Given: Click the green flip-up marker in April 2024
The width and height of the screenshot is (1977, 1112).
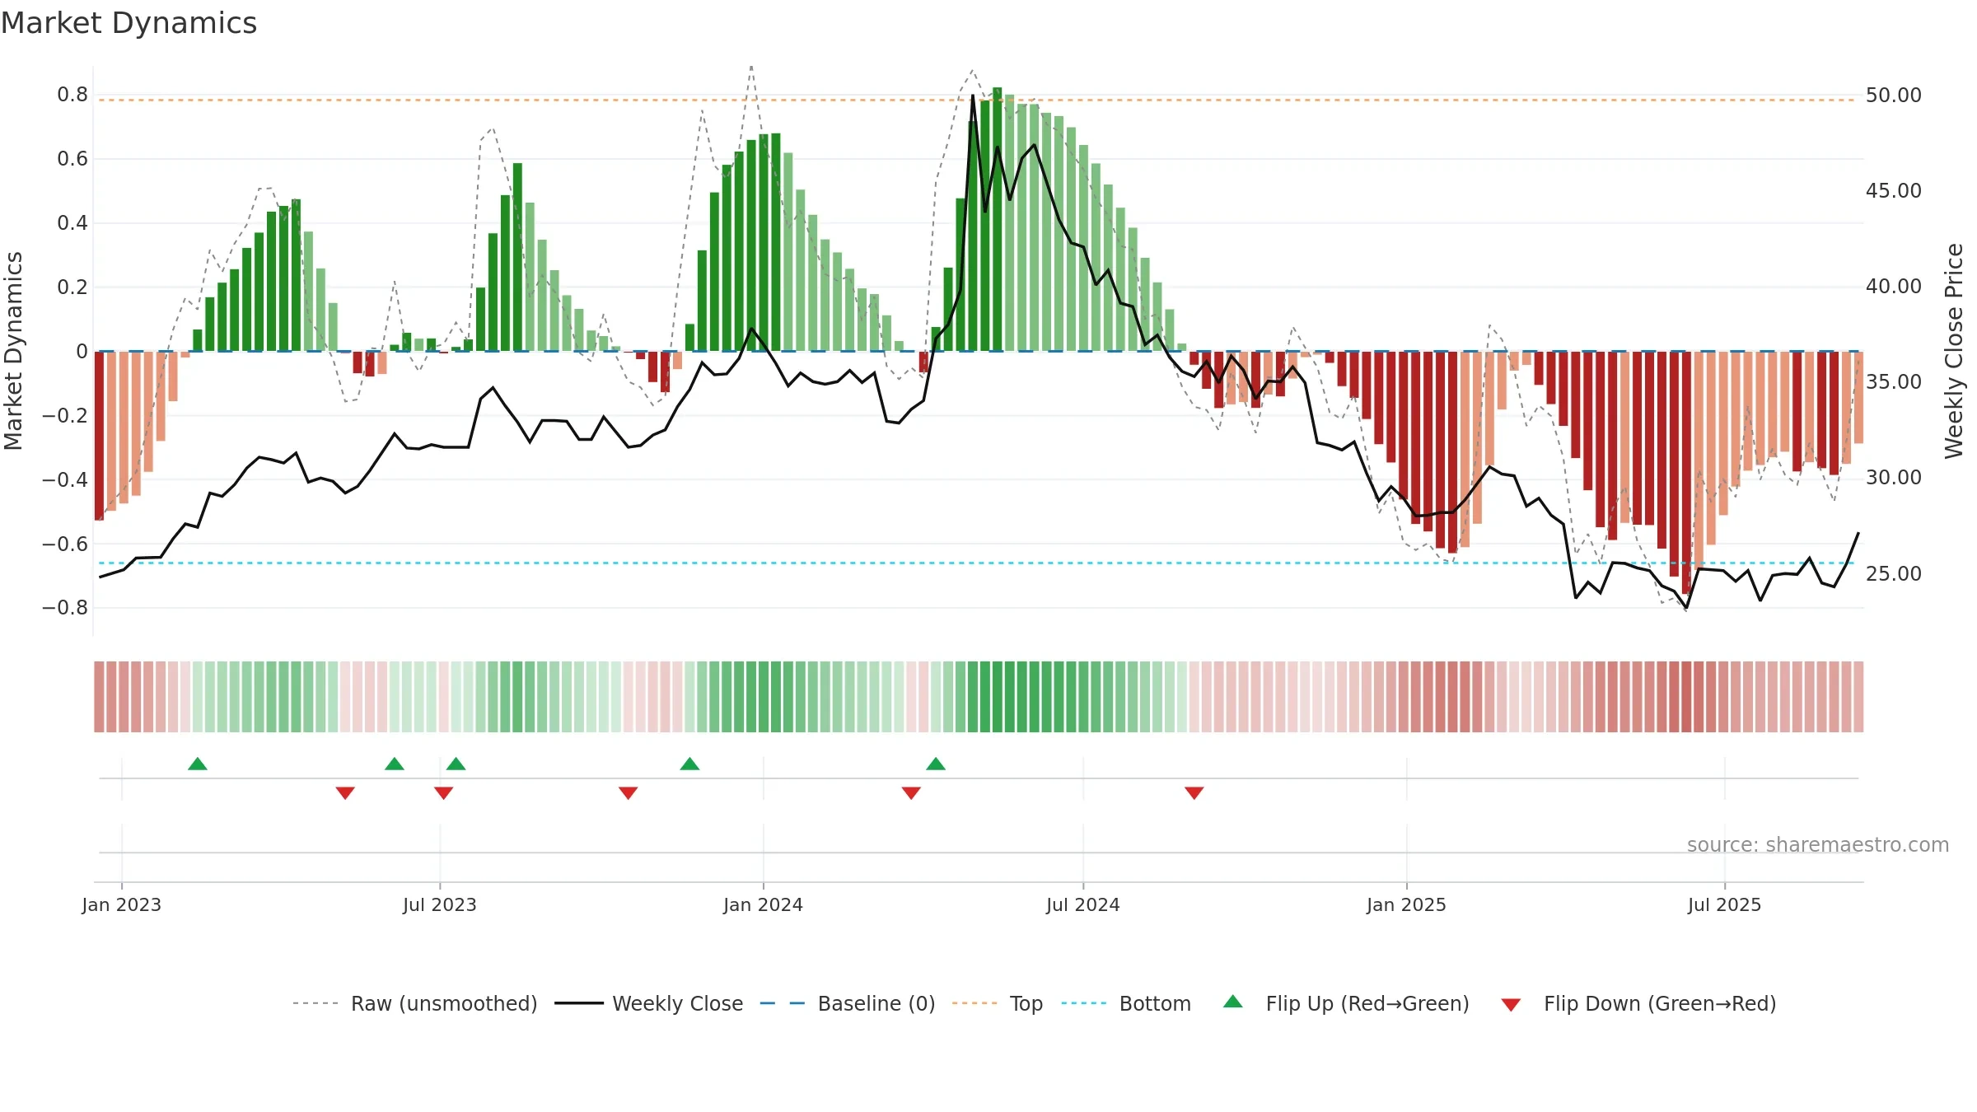Looking at the screenshot, I should click(936, 764).
